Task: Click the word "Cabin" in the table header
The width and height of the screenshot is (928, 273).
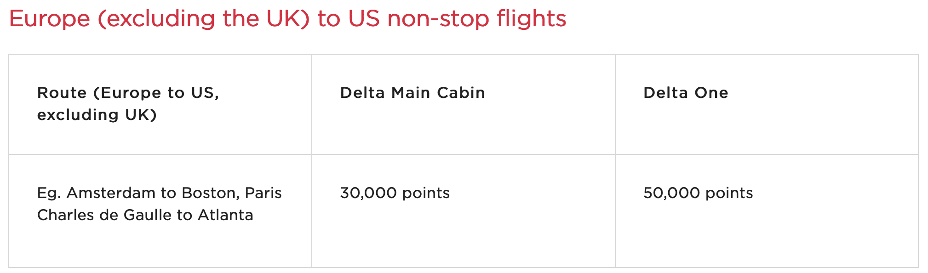Action: click(461, 93)
